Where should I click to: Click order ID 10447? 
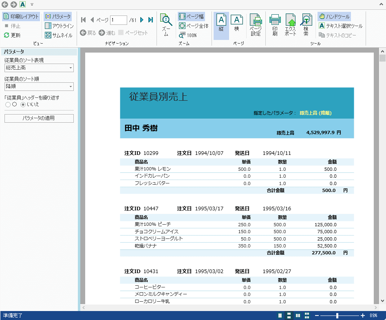click(151, 208)
